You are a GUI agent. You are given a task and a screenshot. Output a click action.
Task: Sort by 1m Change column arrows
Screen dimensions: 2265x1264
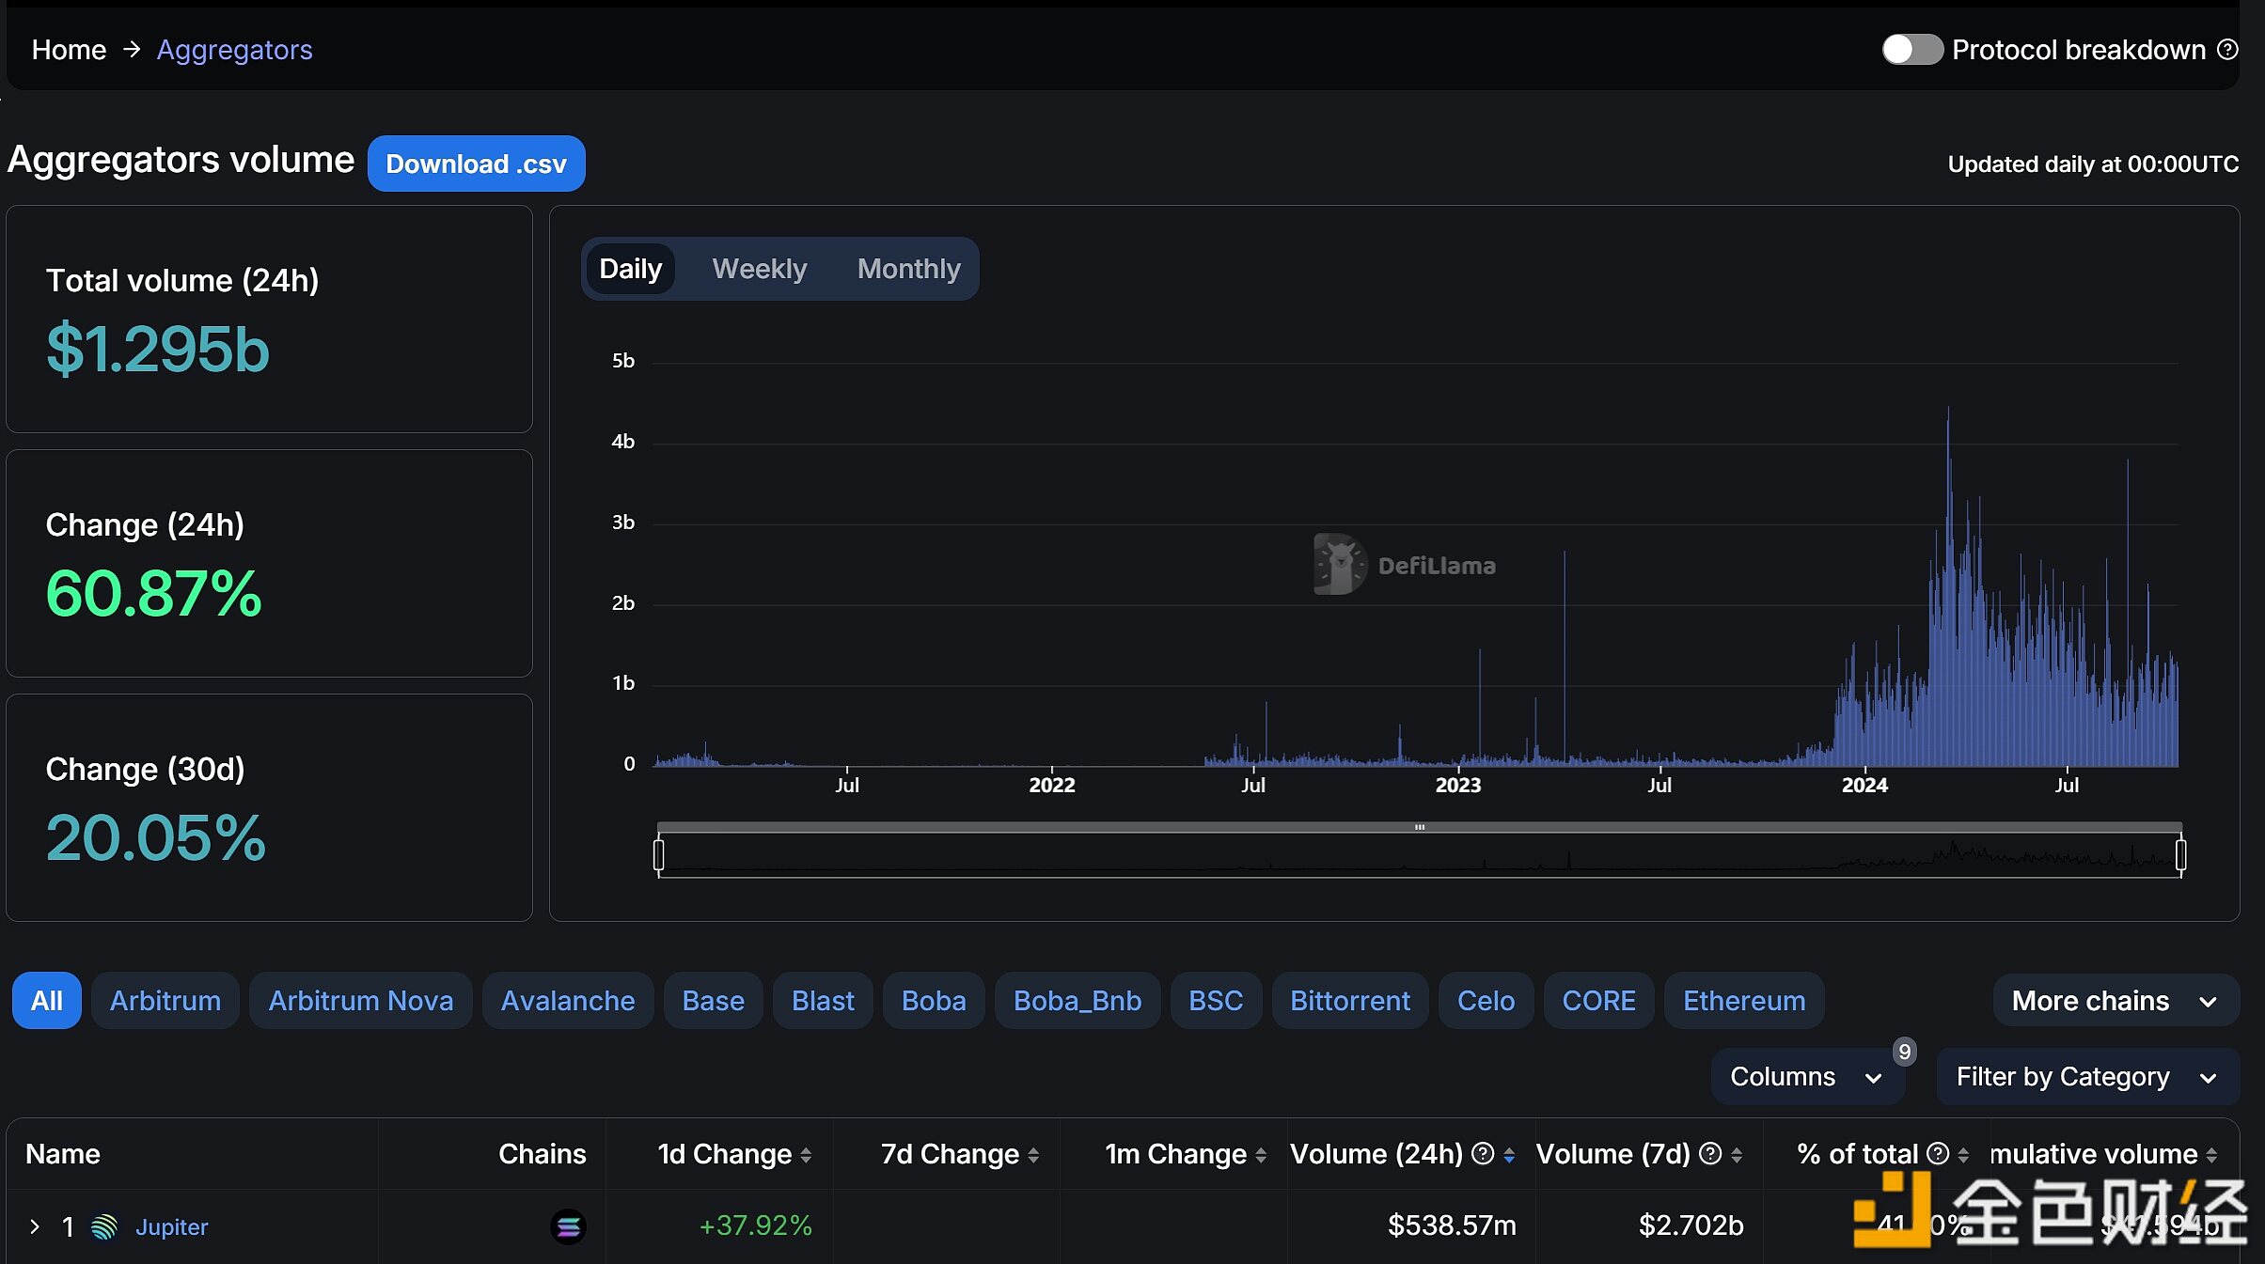(x=1261, y=1156)
